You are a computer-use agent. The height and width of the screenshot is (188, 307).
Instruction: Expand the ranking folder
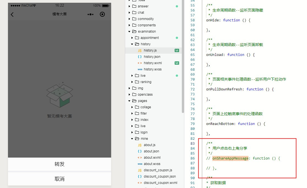(132, 82)
